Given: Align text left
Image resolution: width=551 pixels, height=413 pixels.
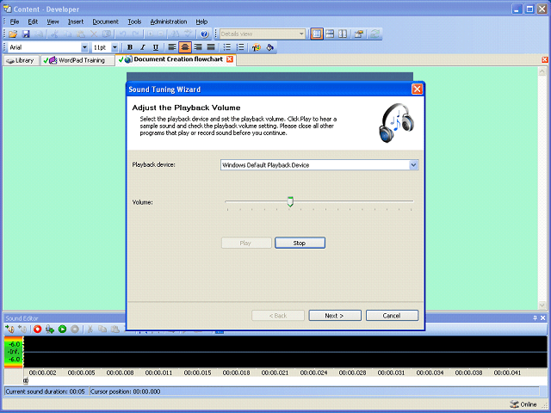Looking at the screenshot, I should [x=172, y=47].
